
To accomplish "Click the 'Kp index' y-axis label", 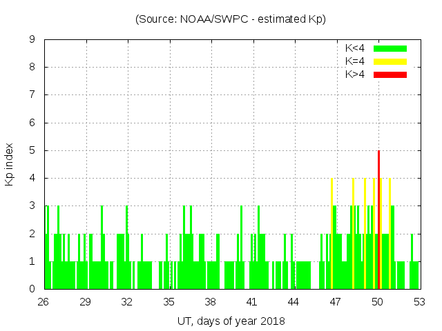I will [10, 164].
